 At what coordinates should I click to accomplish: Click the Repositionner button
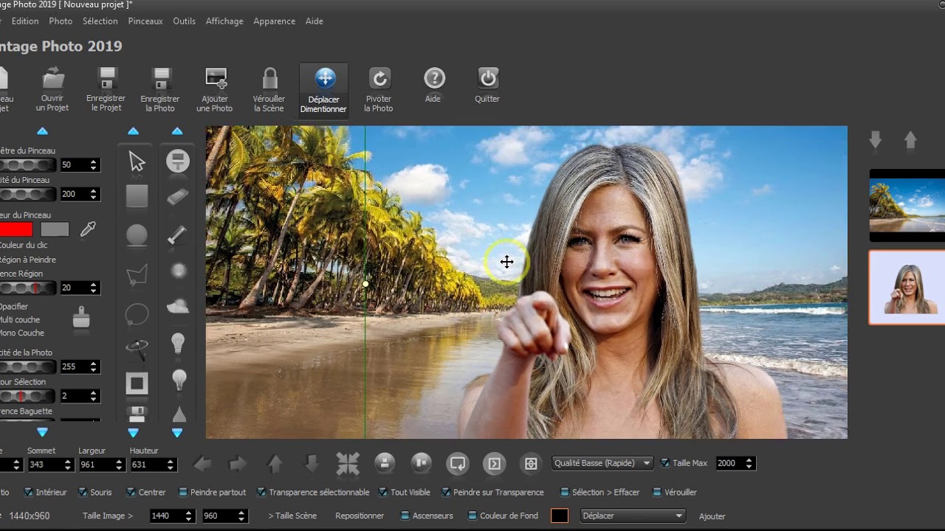[x=360, y=516]
